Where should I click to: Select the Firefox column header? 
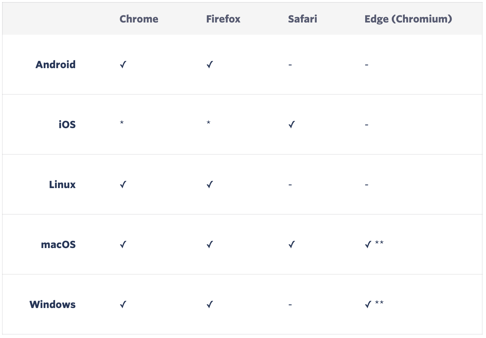click(223, 19)
